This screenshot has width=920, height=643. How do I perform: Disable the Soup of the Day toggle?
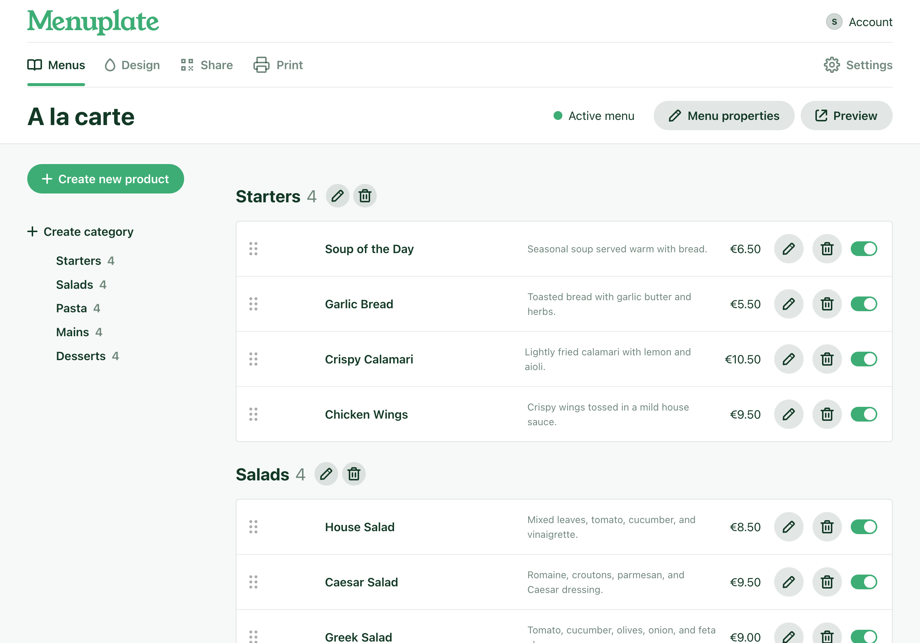coord(864,249)
